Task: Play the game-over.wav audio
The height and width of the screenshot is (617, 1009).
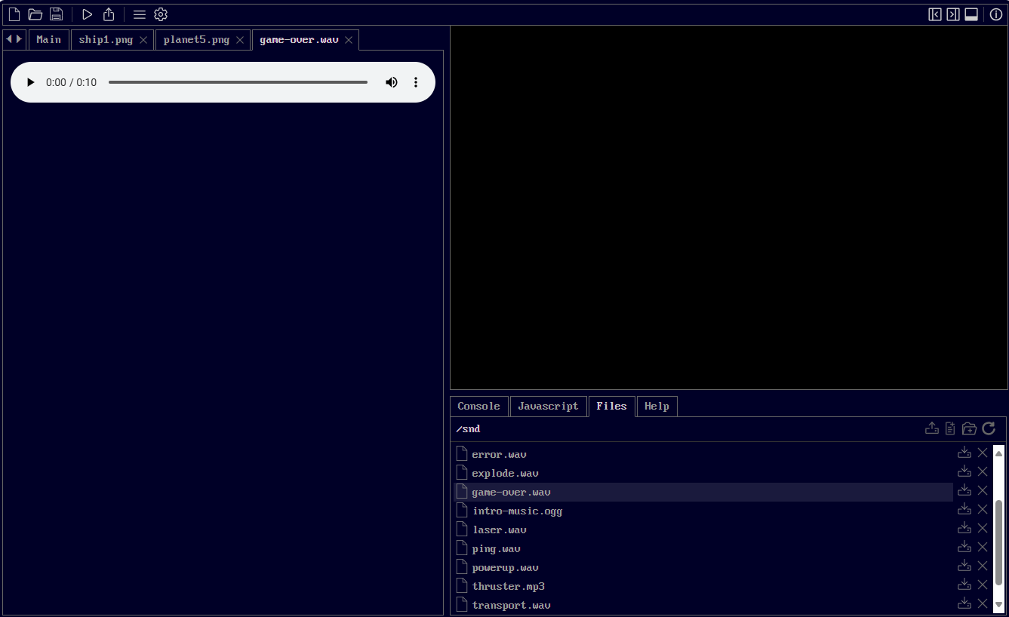Action: point(30,82)
